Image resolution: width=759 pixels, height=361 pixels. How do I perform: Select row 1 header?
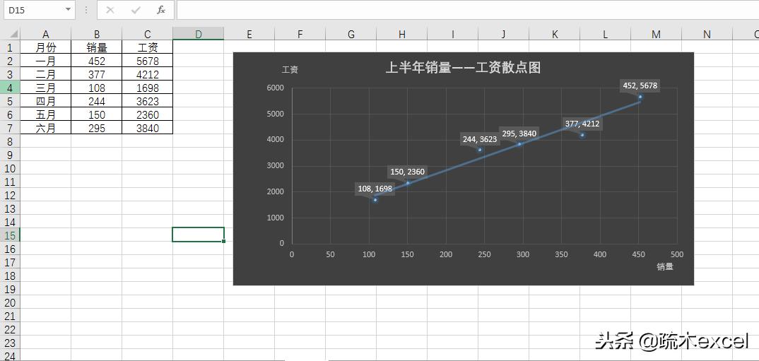(11, 47)
